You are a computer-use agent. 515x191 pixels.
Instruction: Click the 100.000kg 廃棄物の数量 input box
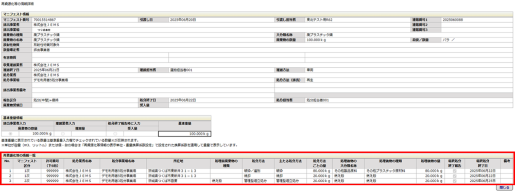click(x=36, y=134)
